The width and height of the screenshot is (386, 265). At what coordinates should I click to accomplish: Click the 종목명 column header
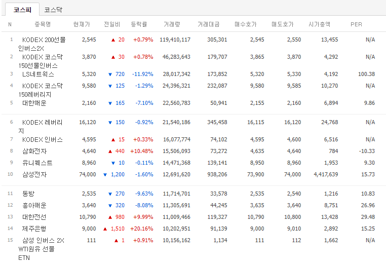tap(43, 24)
